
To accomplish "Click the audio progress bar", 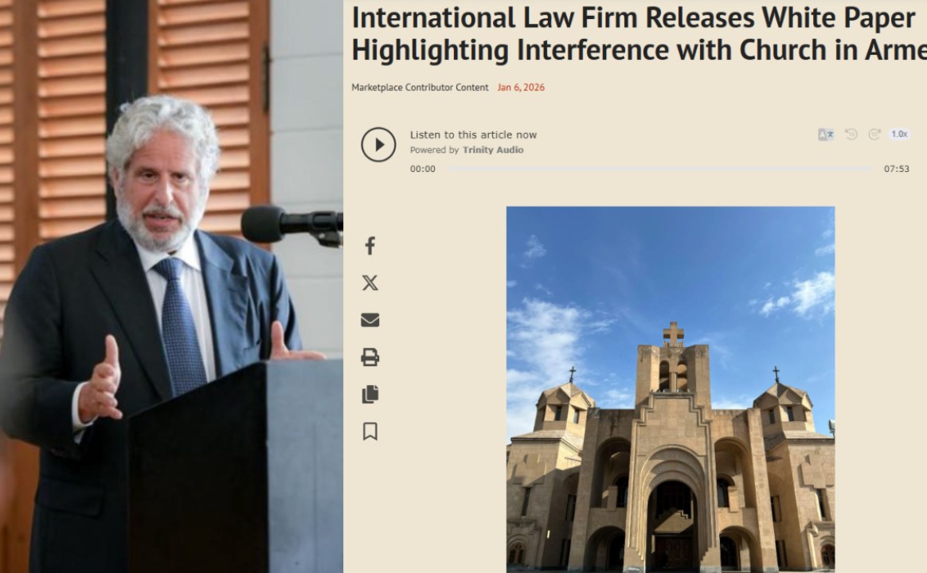I will pos(659,169).
